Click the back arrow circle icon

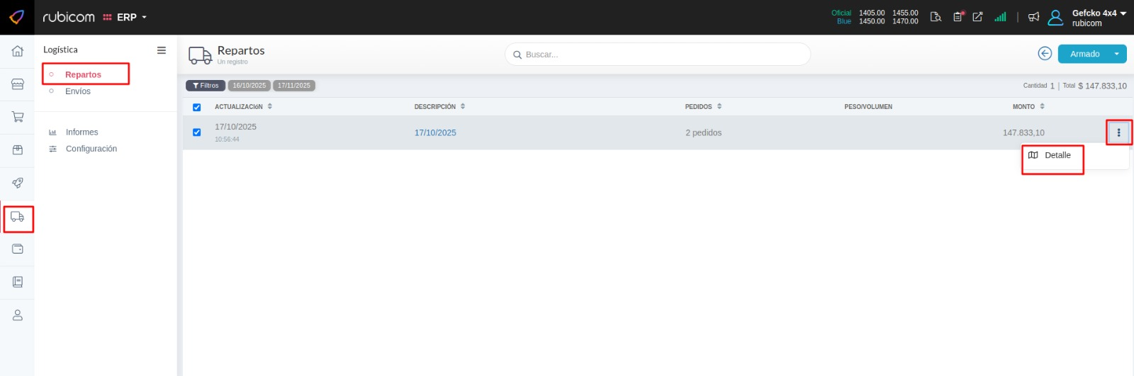click(1044, 54)
